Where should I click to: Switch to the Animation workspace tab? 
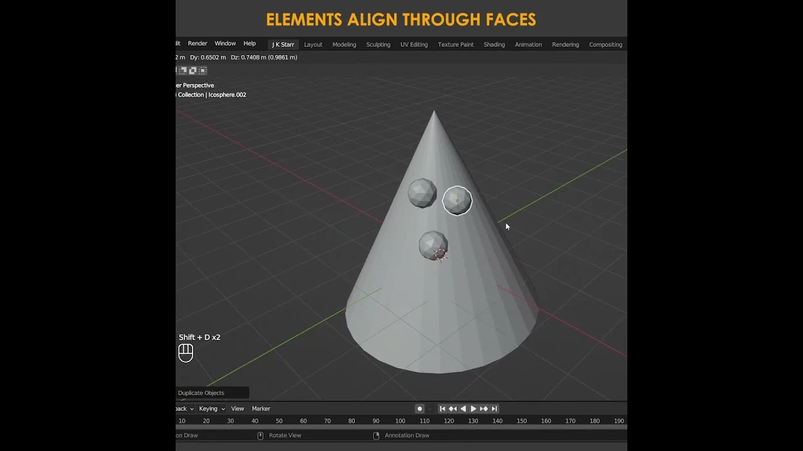[x=528, y=44]
